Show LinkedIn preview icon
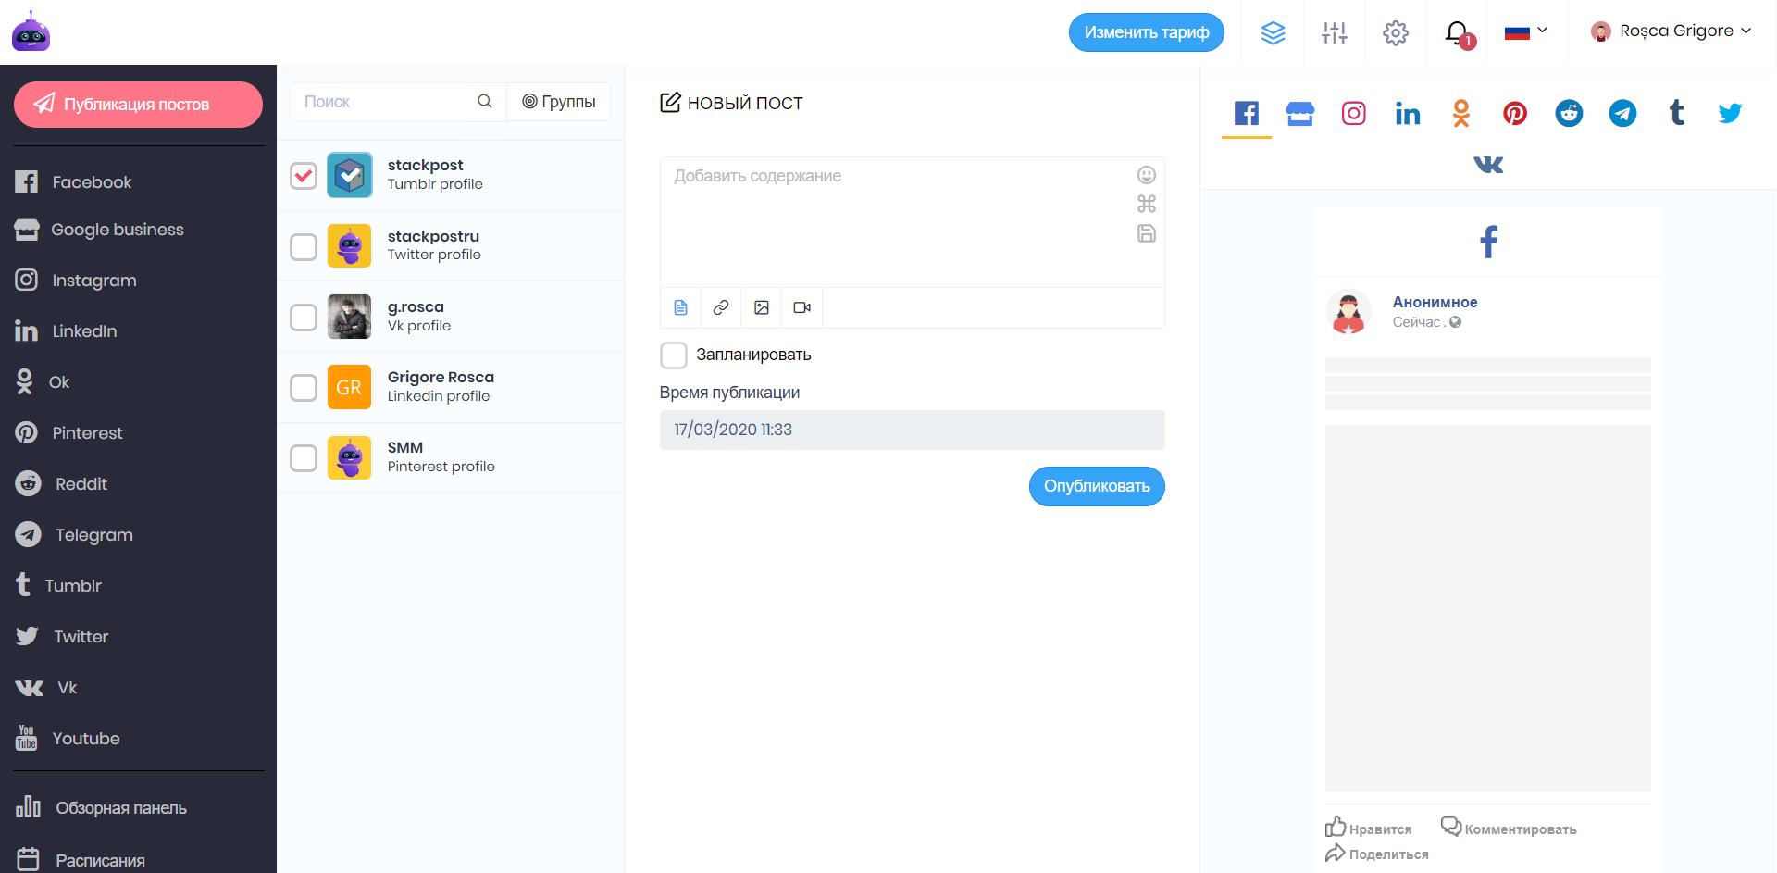Image resolution: width=1777 pixels, height=873 pixels. [1408, 114]
